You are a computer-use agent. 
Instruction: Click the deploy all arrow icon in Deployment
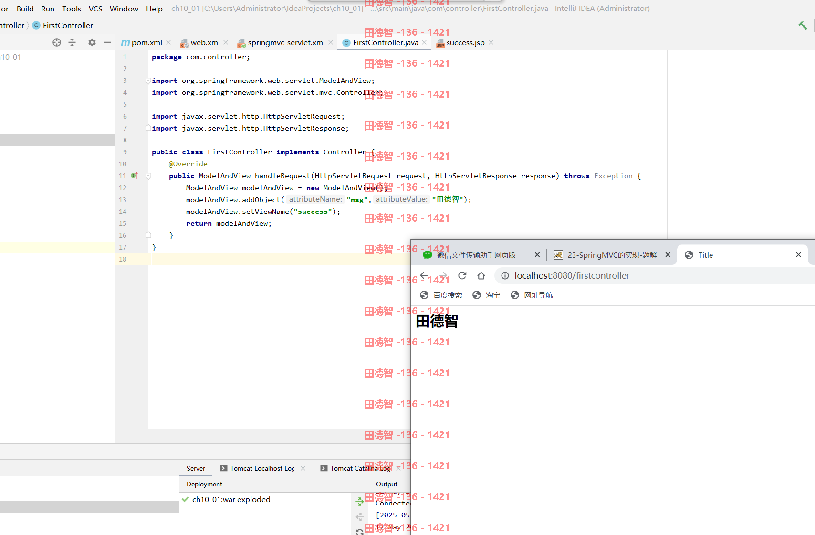[x=360, y=501]
